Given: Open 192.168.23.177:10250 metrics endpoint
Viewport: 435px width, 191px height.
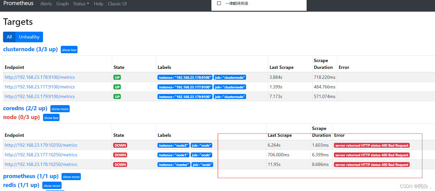Looking at the screenshot, I should pyautogui.click(x=41, y=155).
